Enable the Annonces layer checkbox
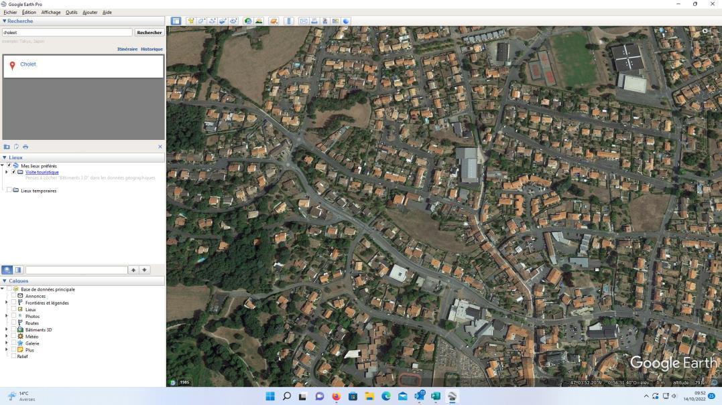722x405 pixels. (13, 296)
